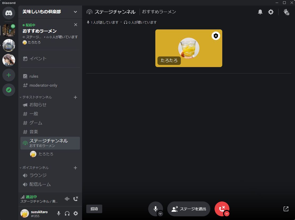Click the おすすめラーメン topic in header
Image resolution: width=295 pixels, height=220 pixels.
click(159, 12)
